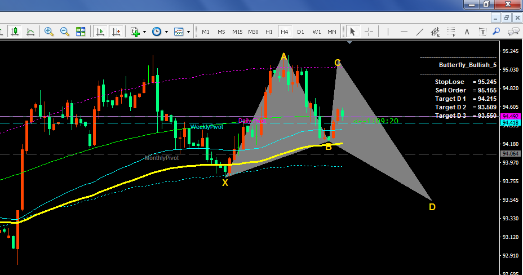The width and height of the screenshot is (523, 275).
Task: Choose the Fibonacci retracement tool
Action: 451,32
